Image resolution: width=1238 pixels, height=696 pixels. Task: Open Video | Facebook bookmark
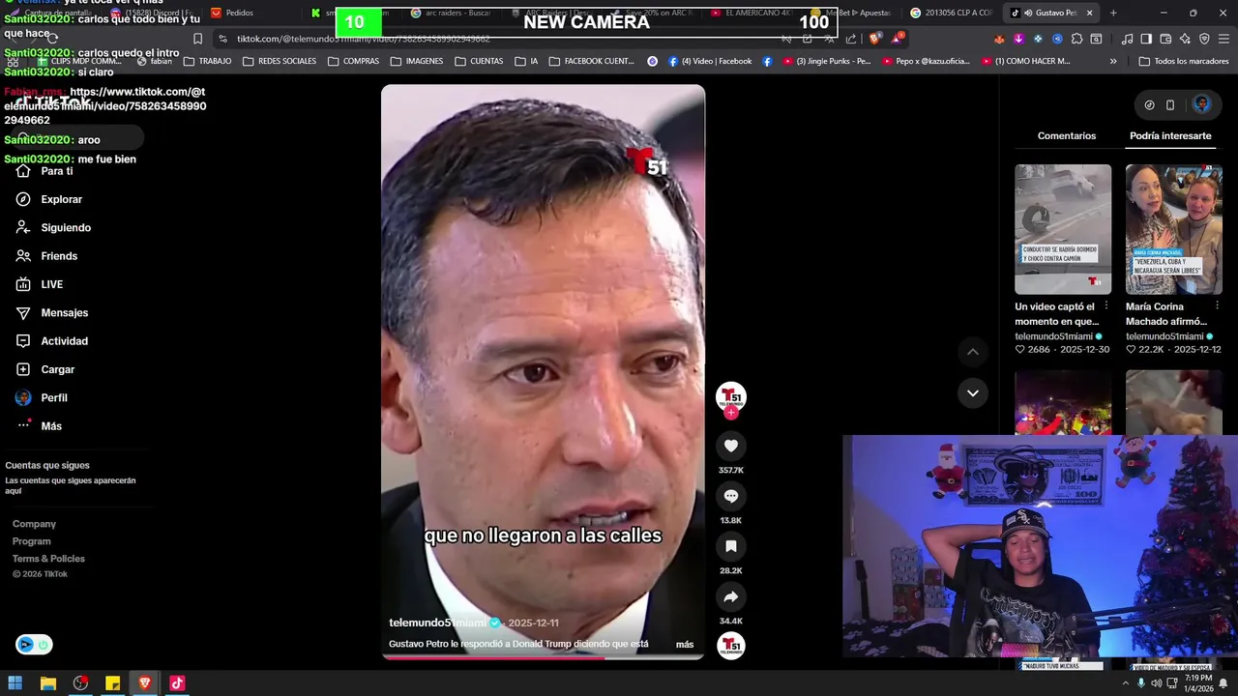coord(709,61)
